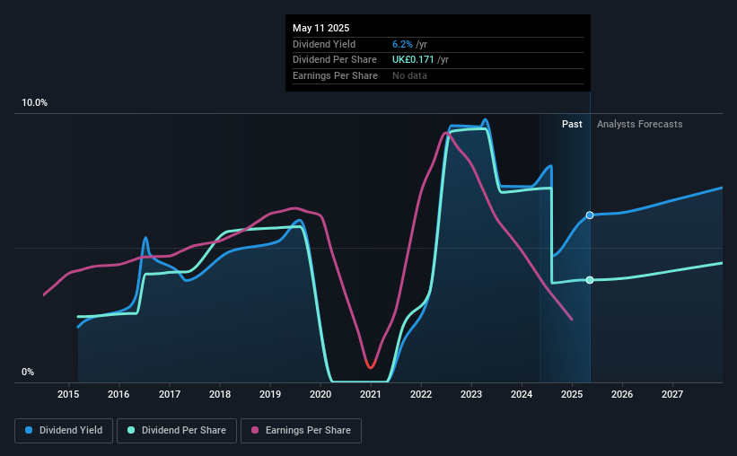Click the 2027 x-axis label

(x=672, y=394)
